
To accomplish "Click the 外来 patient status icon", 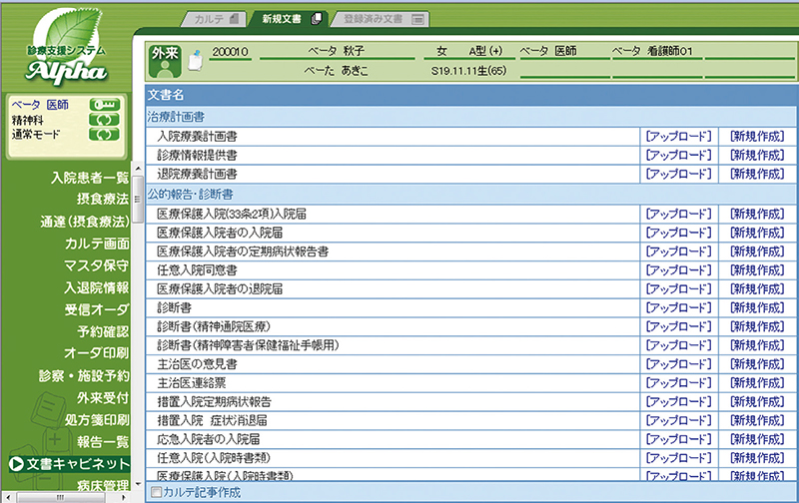I will 165,58.
